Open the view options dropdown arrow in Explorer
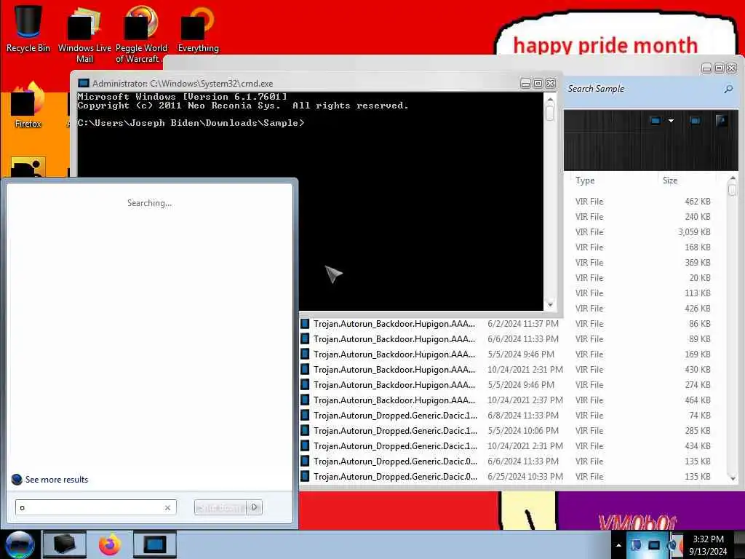Screen dimensions: 745x559 pyautogui.click(x=671, y=121)
